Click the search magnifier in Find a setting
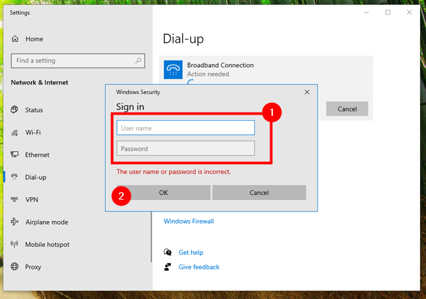 tap(138, 61)
